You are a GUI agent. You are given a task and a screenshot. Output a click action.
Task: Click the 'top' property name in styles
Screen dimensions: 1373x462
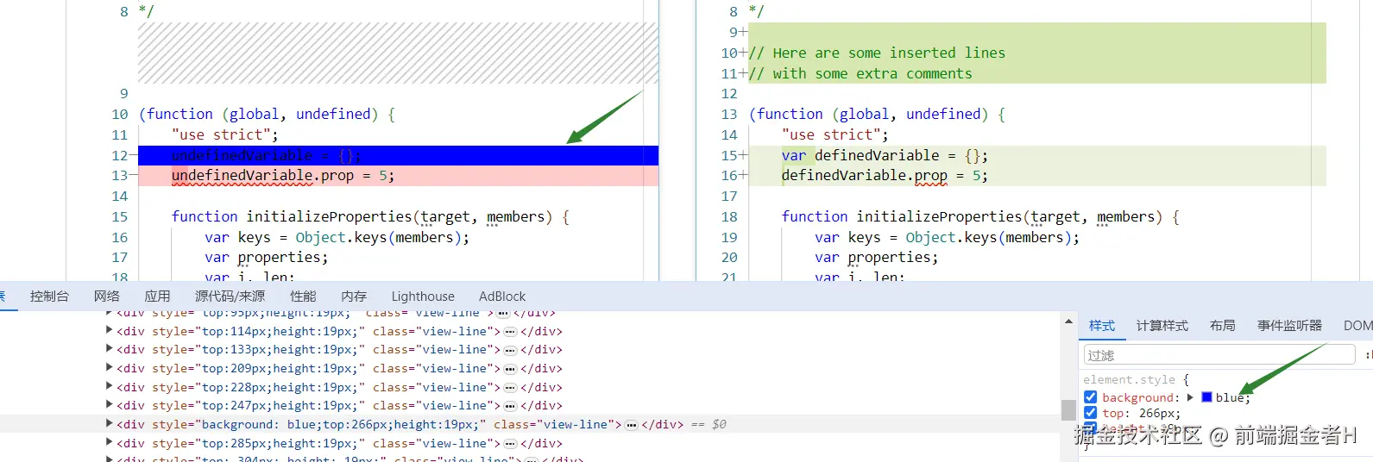(x=1113, y=413)
